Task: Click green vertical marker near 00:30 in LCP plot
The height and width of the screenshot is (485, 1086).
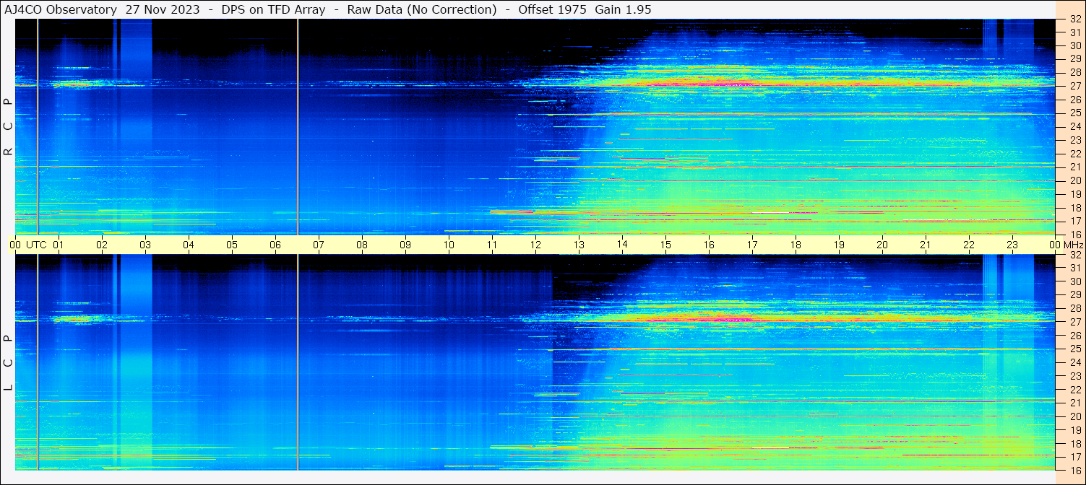Action: 38,361
